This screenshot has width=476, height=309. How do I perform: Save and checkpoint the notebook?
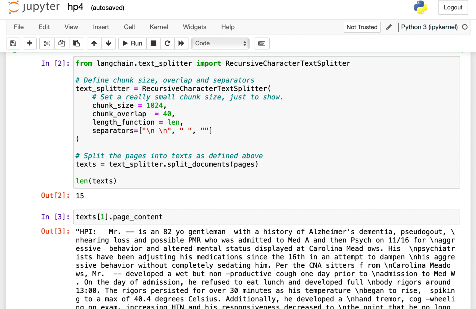point(13,43)
